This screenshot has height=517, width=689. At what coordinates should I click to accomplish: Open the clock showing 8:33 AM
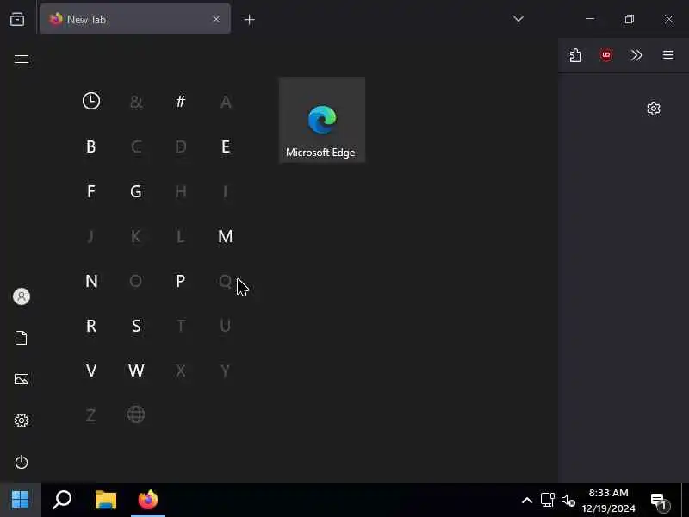point(609,501)
